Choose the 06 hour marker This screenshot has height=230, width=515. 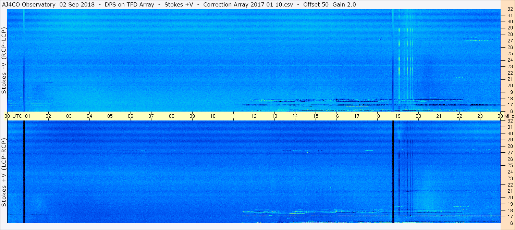(x=131, y=116)
